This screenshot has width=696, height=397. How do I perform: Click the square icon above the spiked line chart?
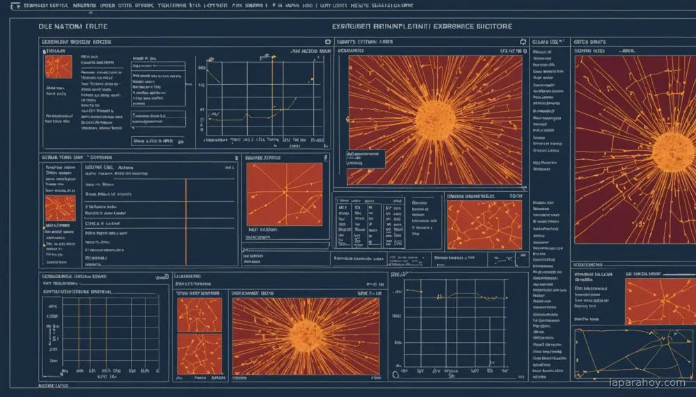pyautogui.click(x=328, y=42)
